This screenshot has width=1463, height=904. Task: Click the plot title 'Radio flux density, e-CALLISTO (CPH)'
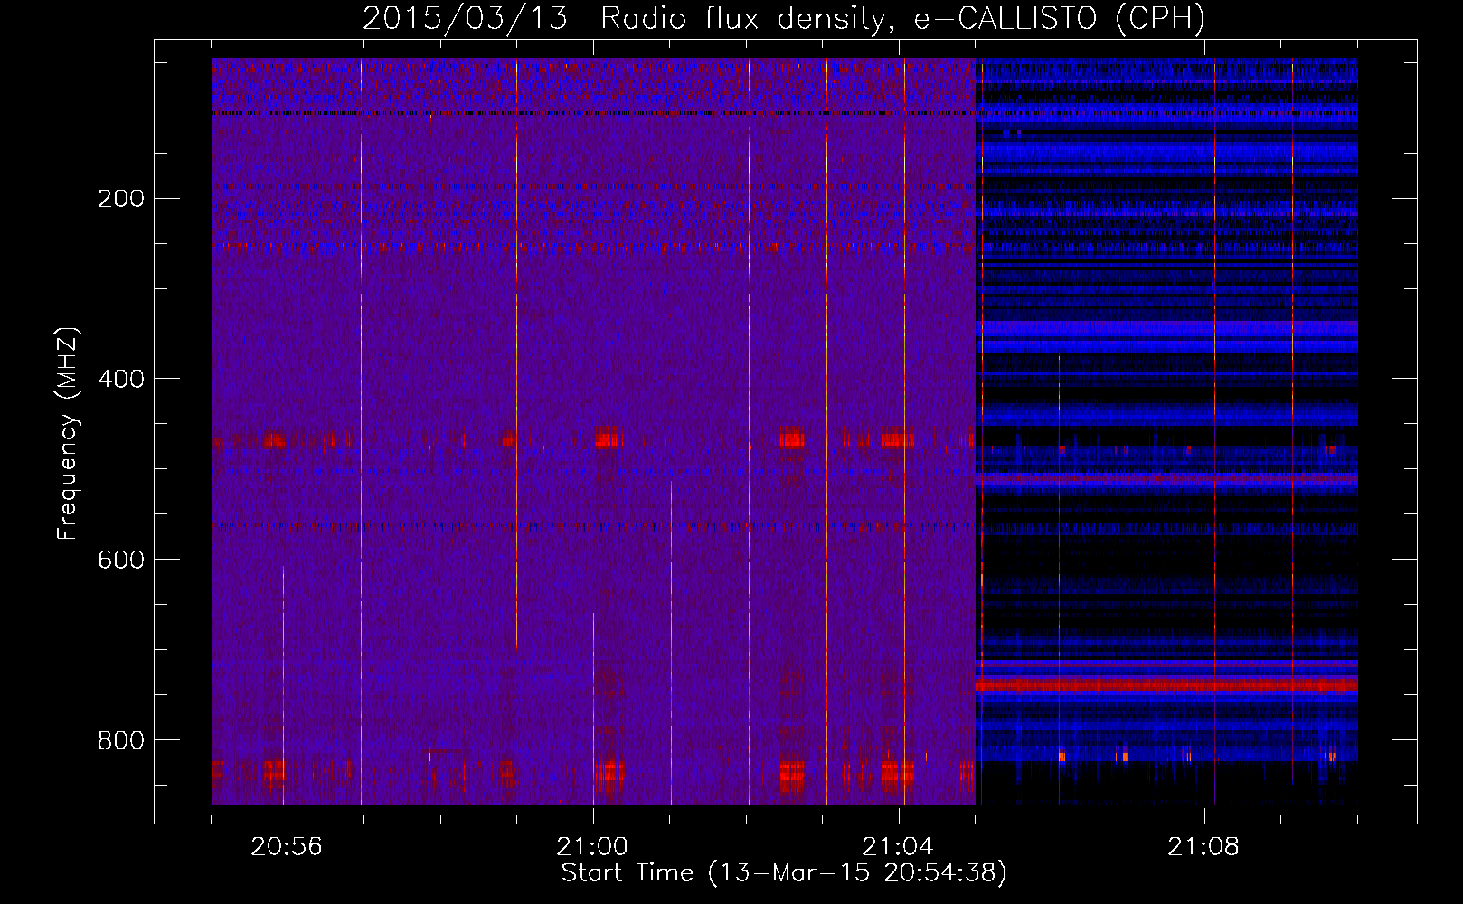click(902, 19)
